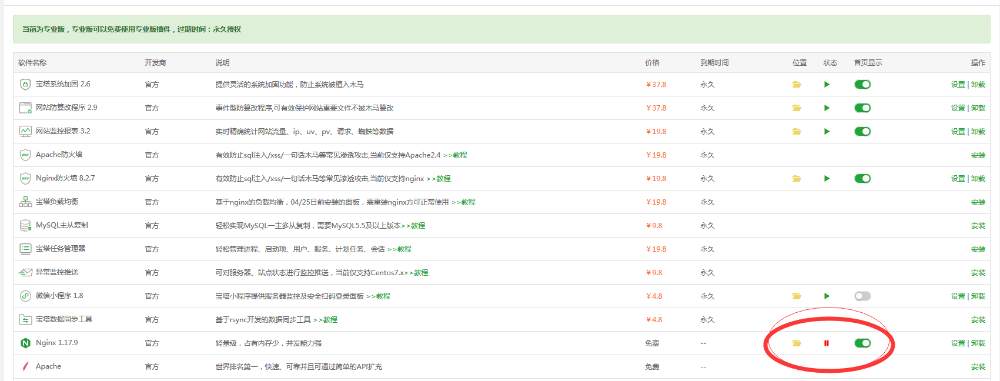Click 卸载 for 微信小程序

[x=978, y=296]
